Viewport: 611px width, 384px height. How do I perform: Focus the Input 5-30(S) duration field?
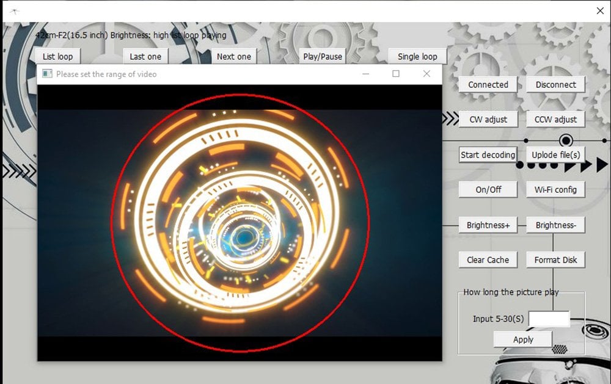[549, 319]
